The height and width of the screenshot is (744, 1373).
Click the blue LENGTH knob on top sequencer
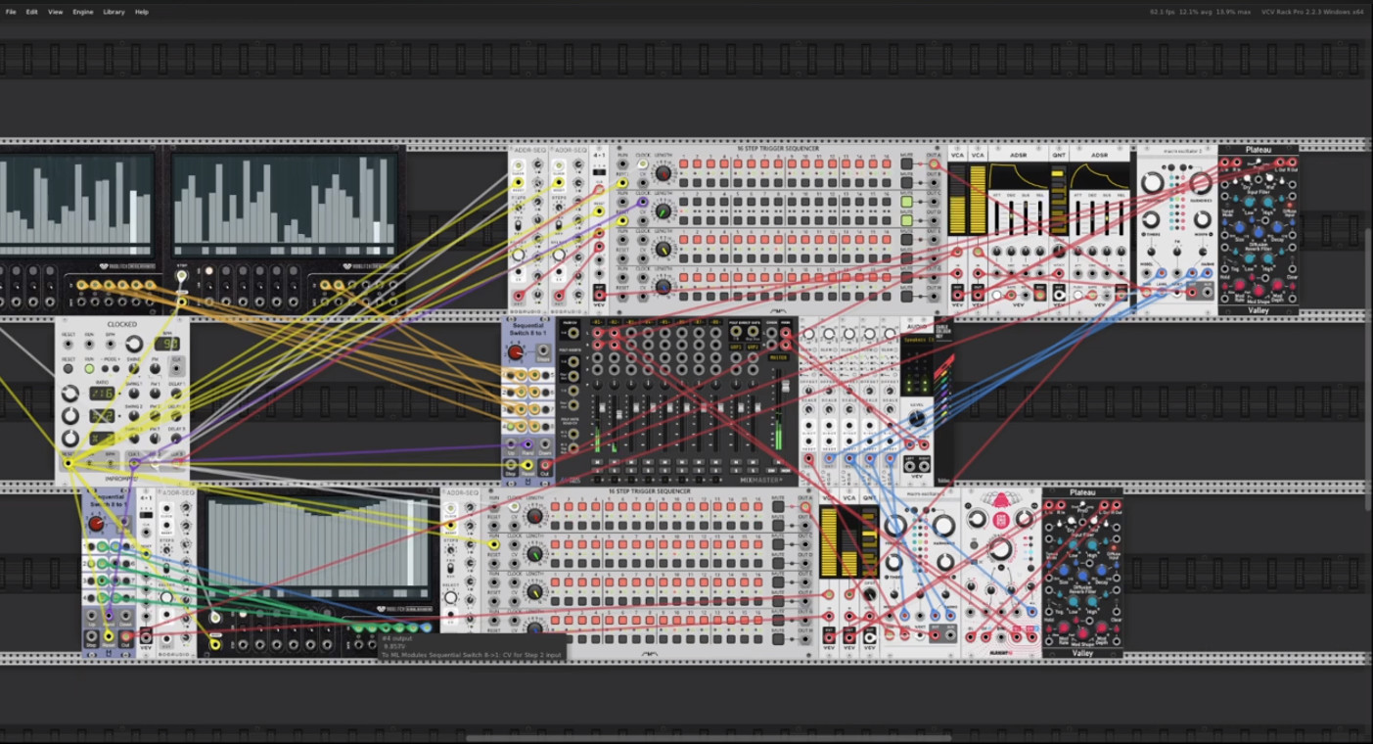click(x=664, y=288)
